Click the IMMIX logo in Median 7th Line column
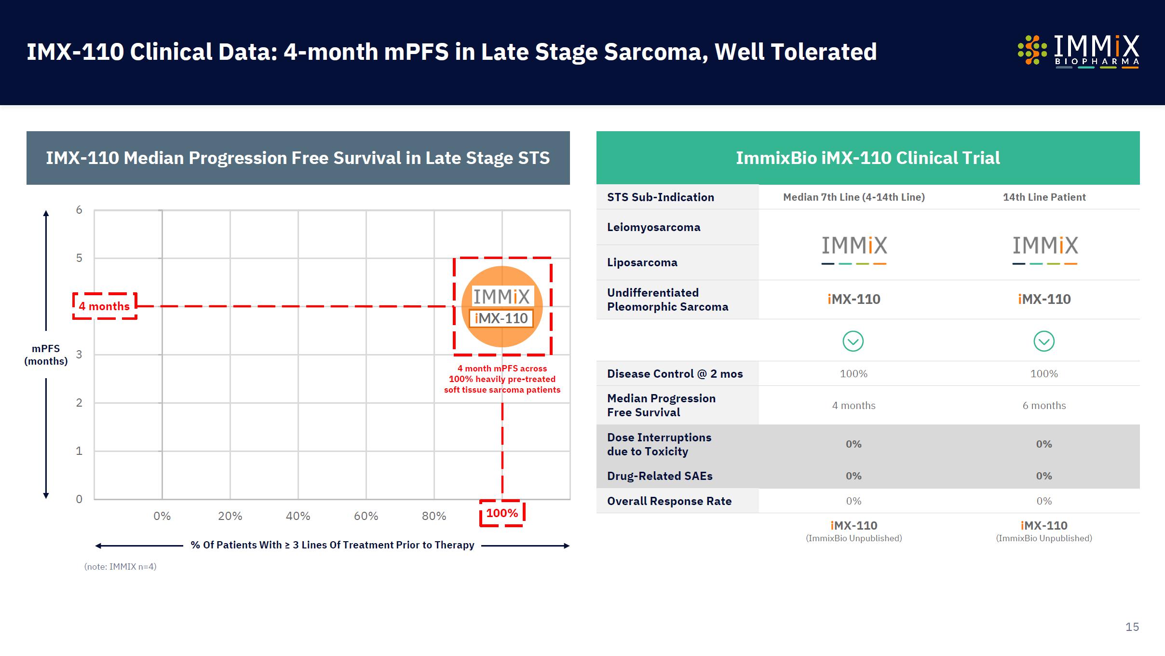Viewport: 1165px width, 656px height. coord(854,249)
